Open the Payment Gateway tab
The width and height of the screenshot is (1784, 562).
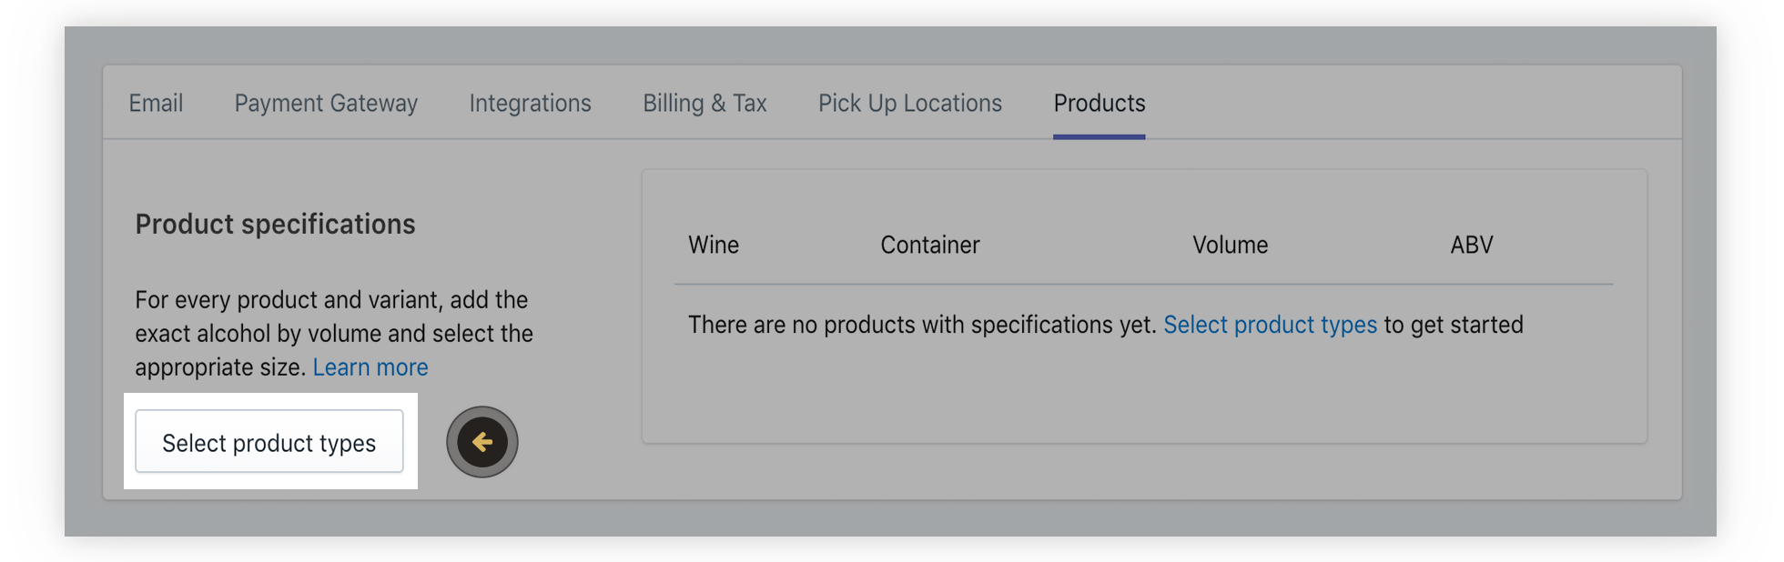tap(326, 104)
